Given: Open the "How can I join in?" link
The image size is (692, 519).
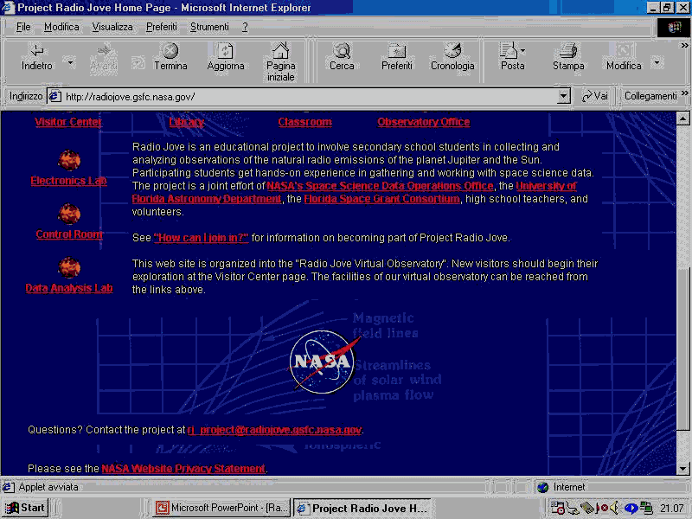Looking at the screenshot, I should pos(201,238).
